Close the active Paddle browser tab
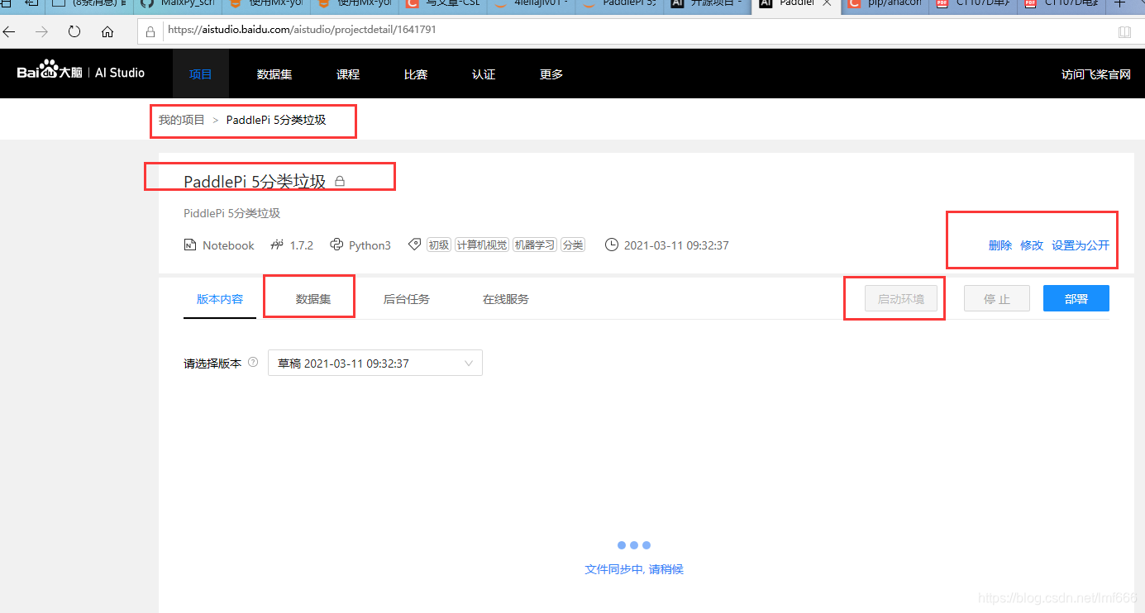 pos(827,4)
